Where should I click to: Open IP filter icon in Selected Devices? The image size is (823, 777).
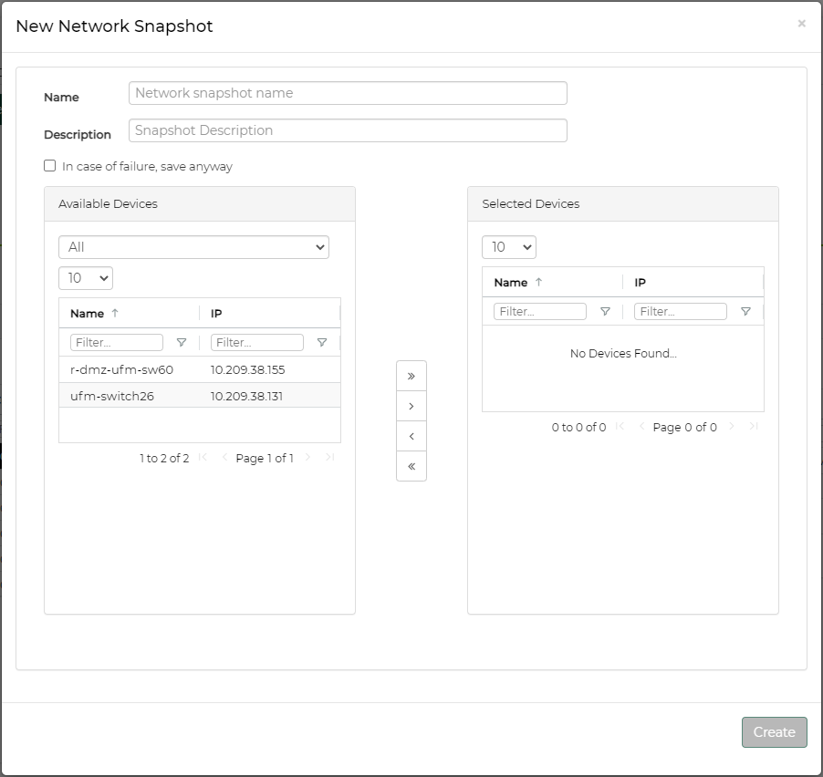[x=745, y=312]
